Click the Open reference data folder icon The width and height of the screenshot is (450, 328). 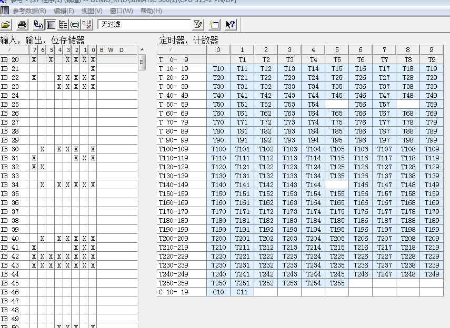tap(6, 25)
